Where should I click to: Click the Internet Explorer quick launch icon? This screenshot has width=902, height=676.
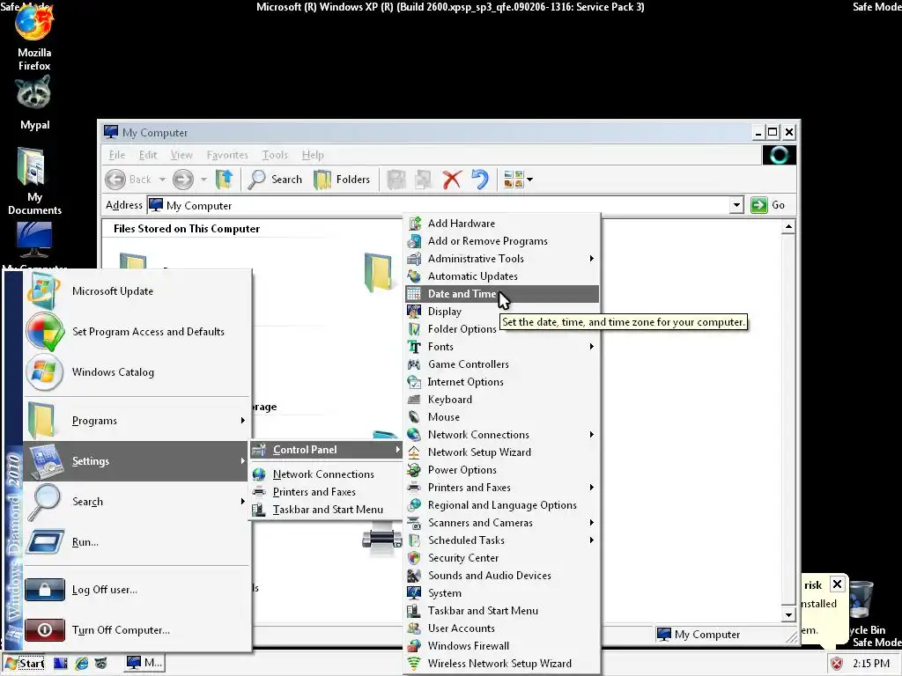(82, 664)
